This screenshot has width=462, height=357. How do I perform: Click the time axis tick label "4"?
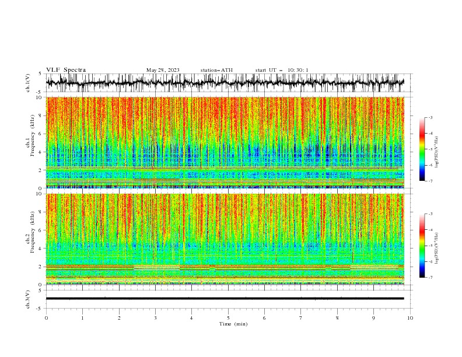point(191,318)
